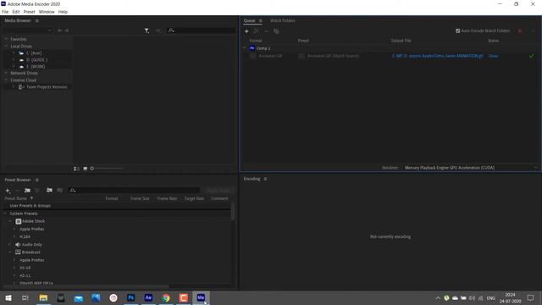Image resolution: width=542 pixels, height=305 pixels.
Task: Click Delete Preset minus icon
Action: click(x=17, y=190)
